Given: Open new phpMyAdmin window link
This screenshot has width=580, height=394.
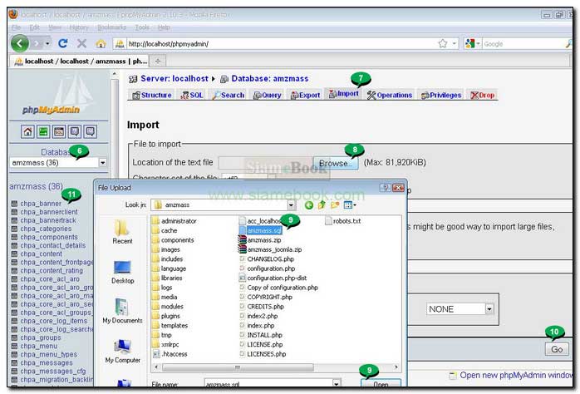Looking at the screenshot, I should pyautogui.click(x=516, y=376).
